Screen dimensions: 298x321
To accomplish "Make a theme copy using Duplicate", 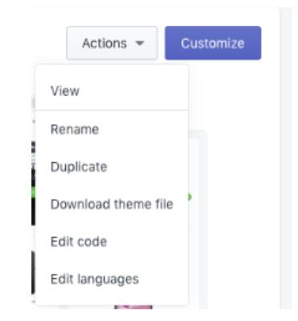I will click(79, 167).
